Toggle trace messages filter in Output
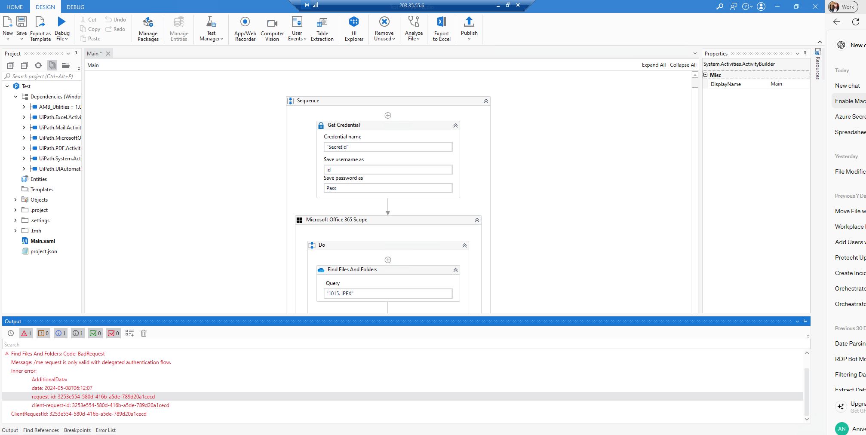Image resolution: width=866 pixels, height=435 pixels. click(78, 333)
